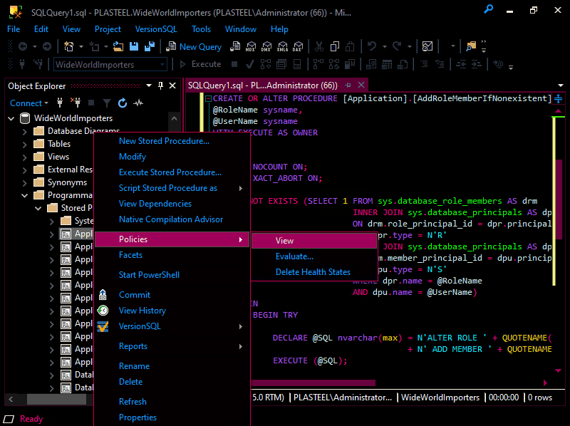
Task: Click the Navigate Backward arrow icon
Action: [23, 46]
